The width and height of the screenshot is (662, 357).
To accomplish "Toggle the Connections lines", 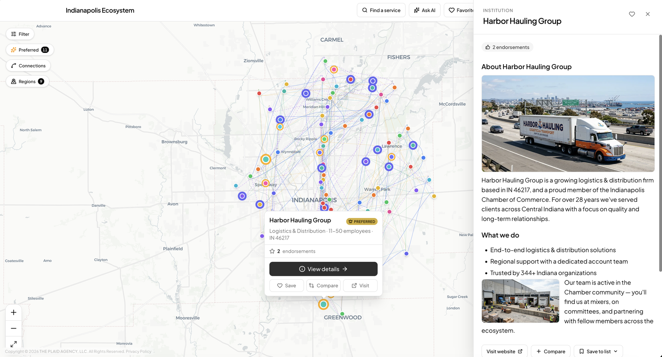I will click(28, 65).
